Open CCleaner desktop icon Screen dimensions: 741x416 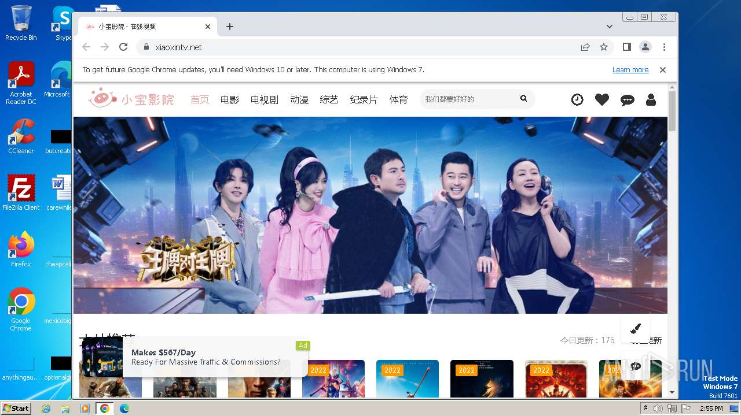pyautogui.click(x=21, y=136)
